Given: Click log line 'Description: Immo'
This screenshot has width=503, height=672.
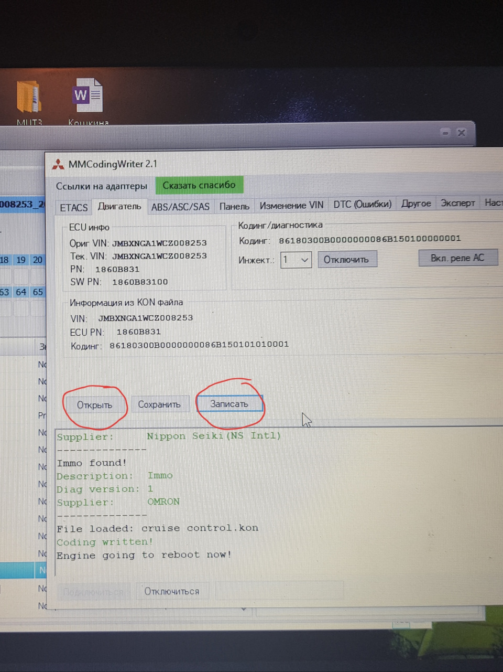Looking at the screenshot, I should coord(115,476).
